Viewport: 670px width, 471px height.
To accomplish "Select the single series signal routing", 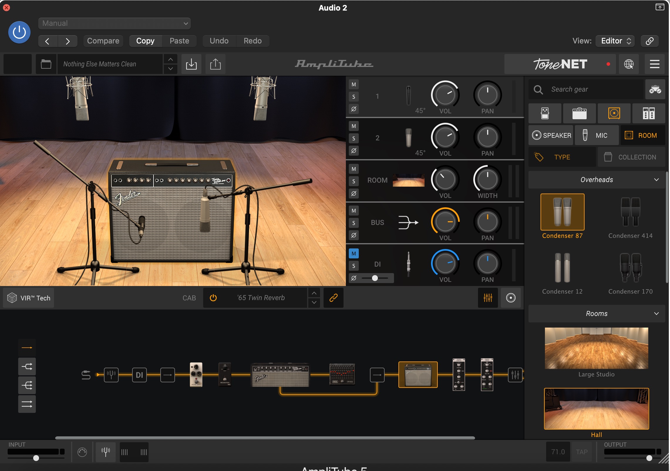I will pos(27,348).
